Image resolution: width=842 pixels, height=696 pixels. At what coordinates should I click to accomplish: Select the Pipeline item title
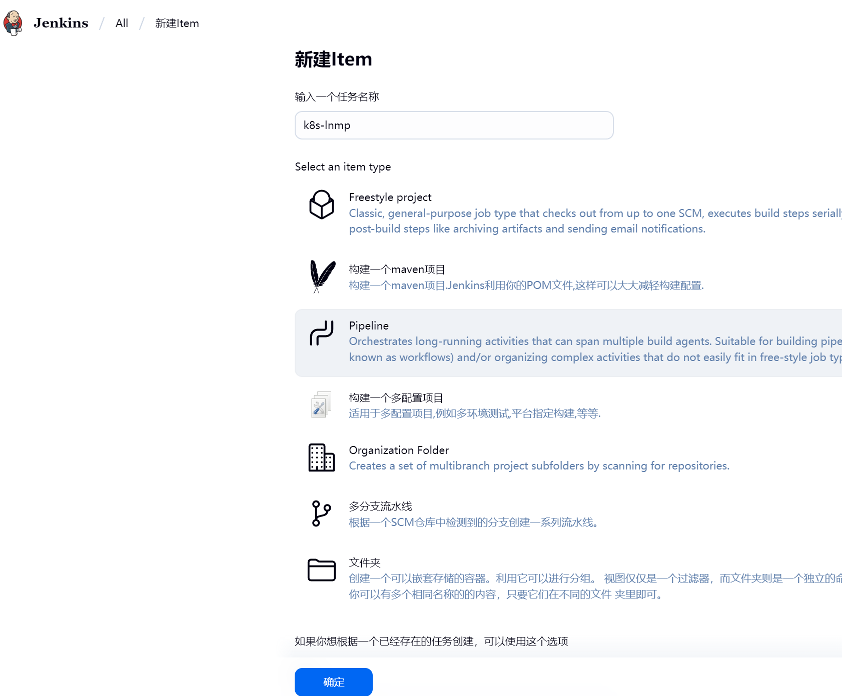pyautogui.click(x=369, y=325)
